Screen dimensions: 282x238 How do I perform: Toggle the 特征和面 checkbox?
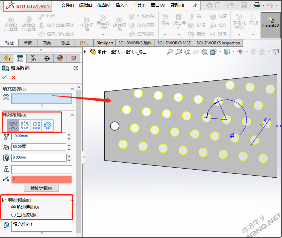tap(4, 200)
